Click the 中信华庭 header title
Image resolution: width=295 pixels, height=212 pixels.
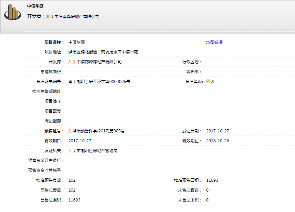tap(35, 6)
